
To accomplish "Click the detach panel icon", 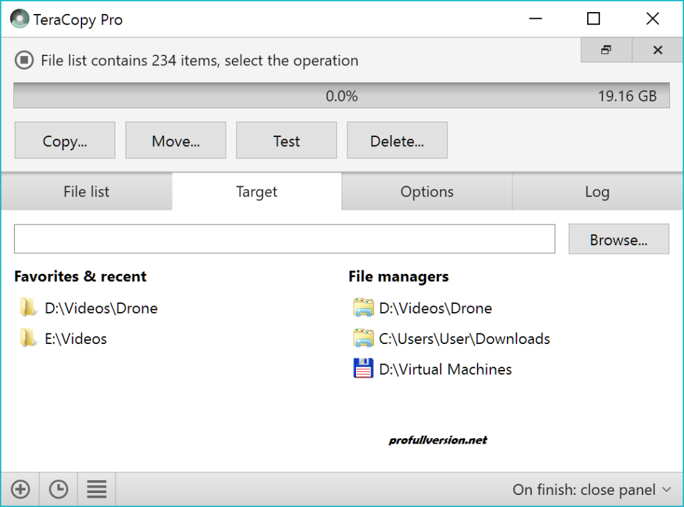I will 605,49.
